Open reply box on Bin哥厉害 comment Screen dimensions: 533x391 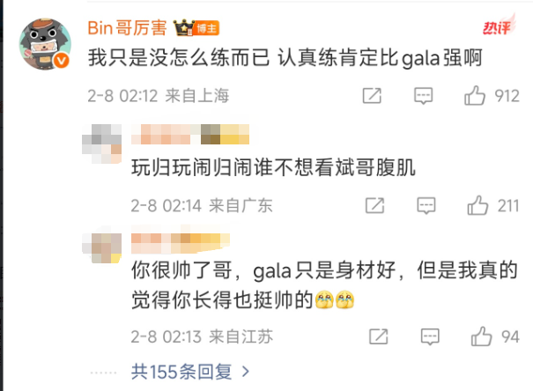(423, 96)
